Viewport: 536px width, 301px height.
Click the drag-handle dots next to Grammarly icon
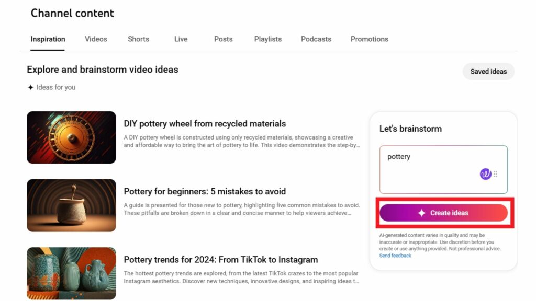(495, 173)
